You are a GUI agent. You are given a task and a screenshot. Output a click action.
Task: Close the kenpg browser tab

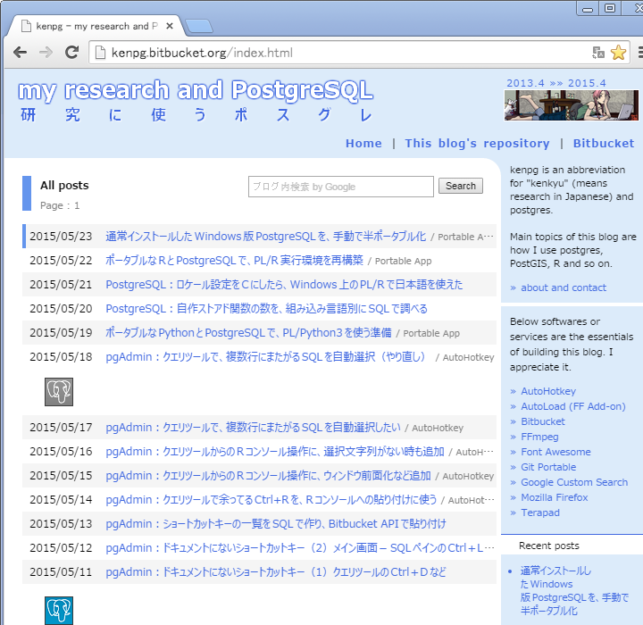[x=170, y=26]
